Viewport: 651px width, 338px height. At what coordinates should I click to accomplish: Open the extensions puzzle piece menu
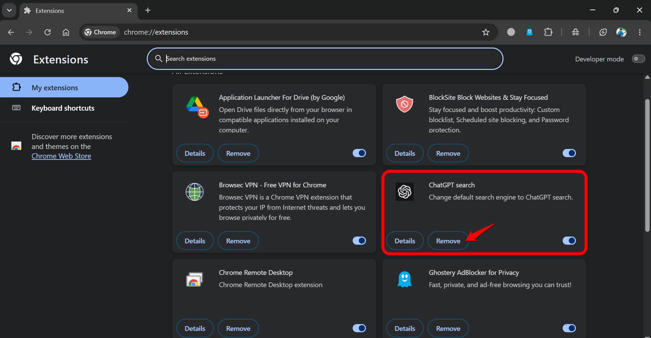(548, 32)
